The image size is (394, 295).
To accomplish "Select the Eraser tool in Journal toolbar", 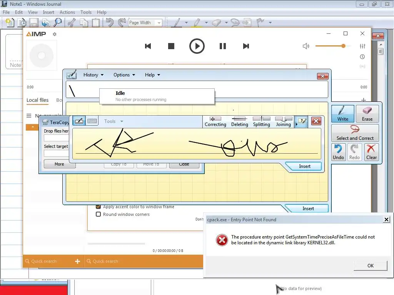I will point(216,23).
